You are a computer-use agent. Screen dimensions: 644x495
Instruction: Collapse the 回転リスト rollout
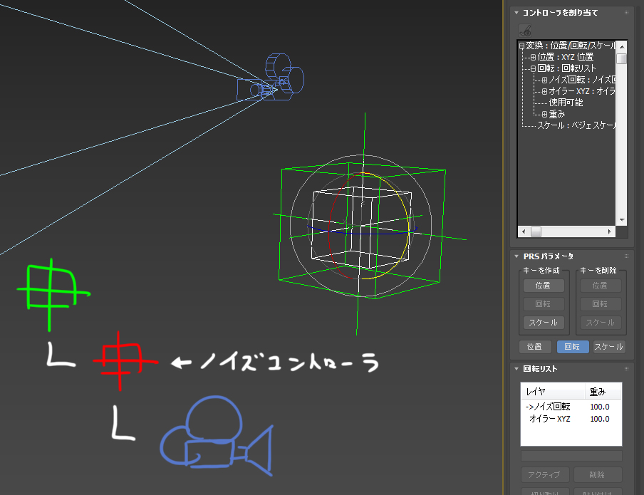point(516,369)
